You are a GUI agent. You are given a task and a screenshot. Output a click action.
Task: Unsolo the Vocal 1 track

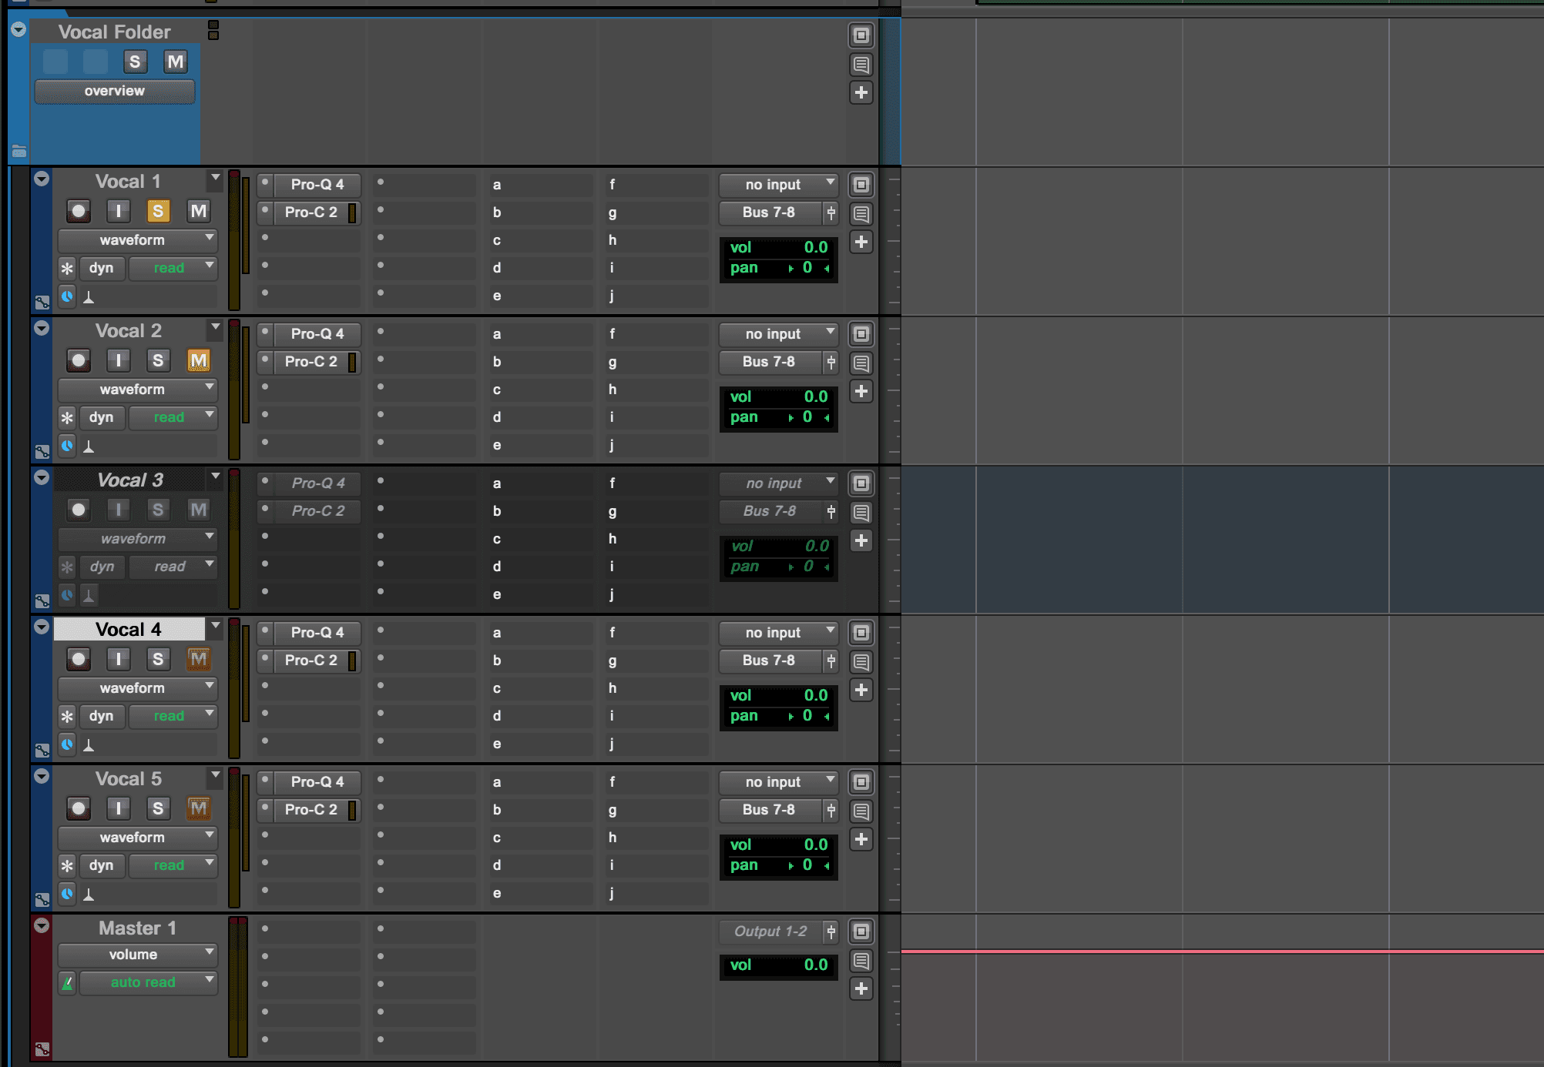(x=158, y=211)
